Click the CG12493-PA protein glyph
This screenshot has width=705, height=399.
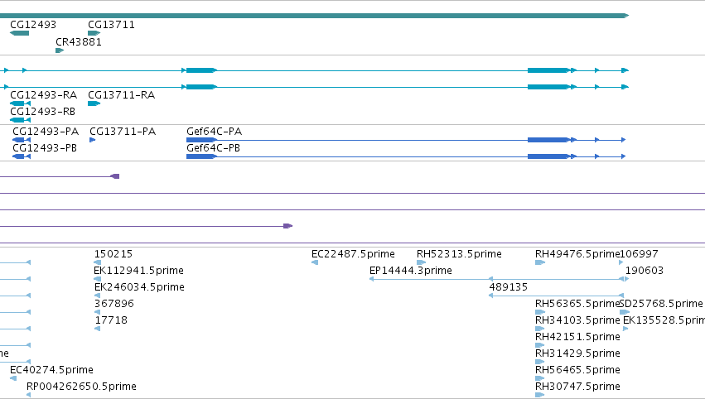(22, 140)
